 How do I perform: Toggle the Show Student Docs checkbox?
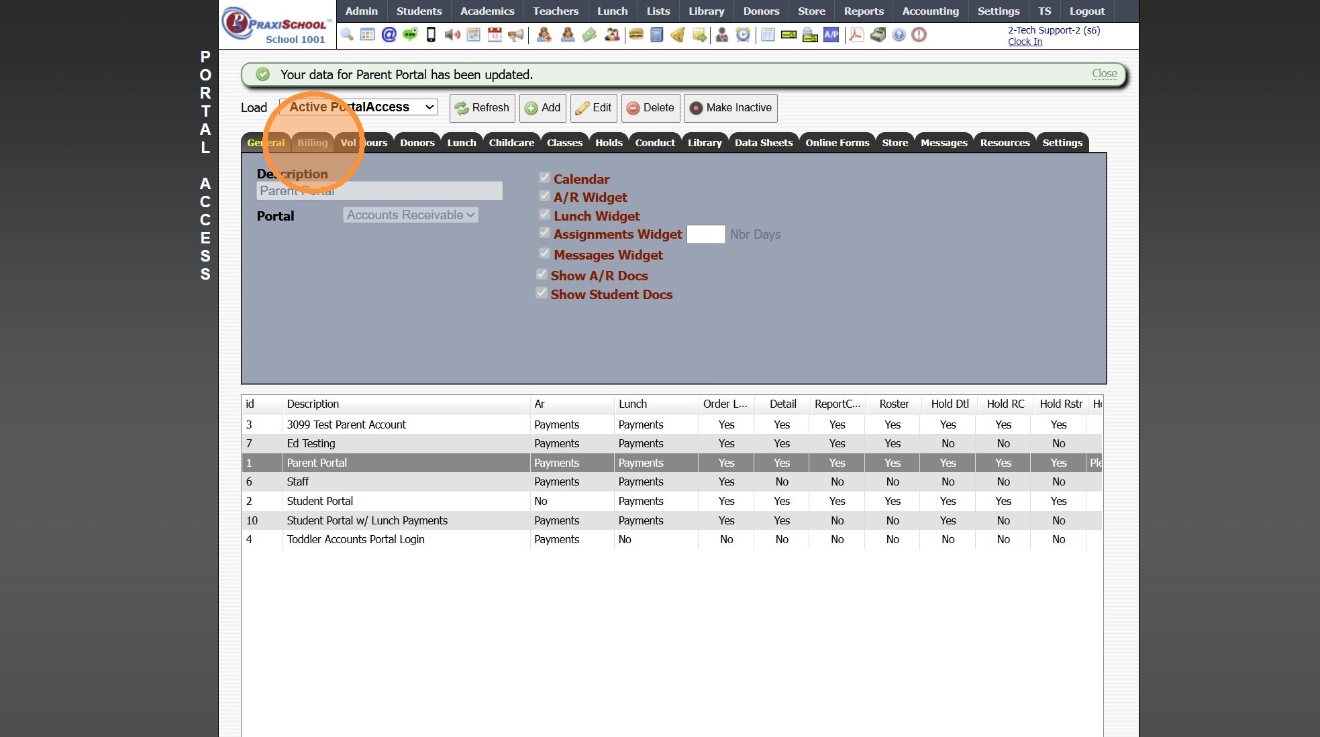click(542, 293)
